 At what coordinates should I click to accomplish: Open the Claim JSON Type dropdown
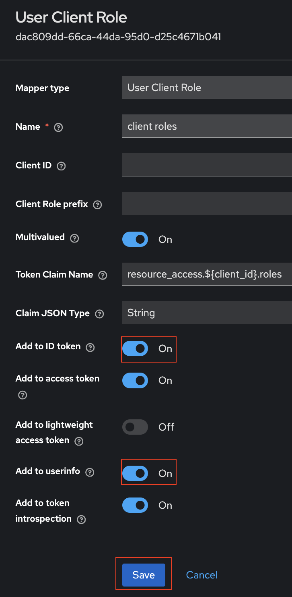point(207,313)
